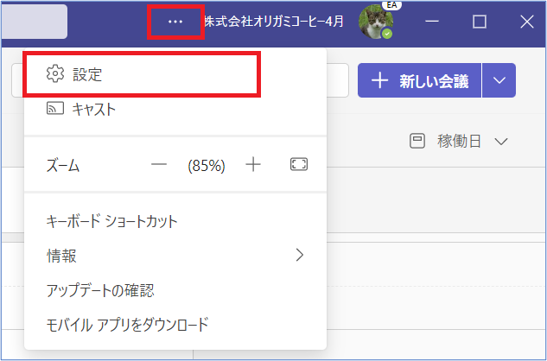Enter full screen via the ズーム row icon
The width and height of the screenshot is (547, 361).
click(299, 165)
